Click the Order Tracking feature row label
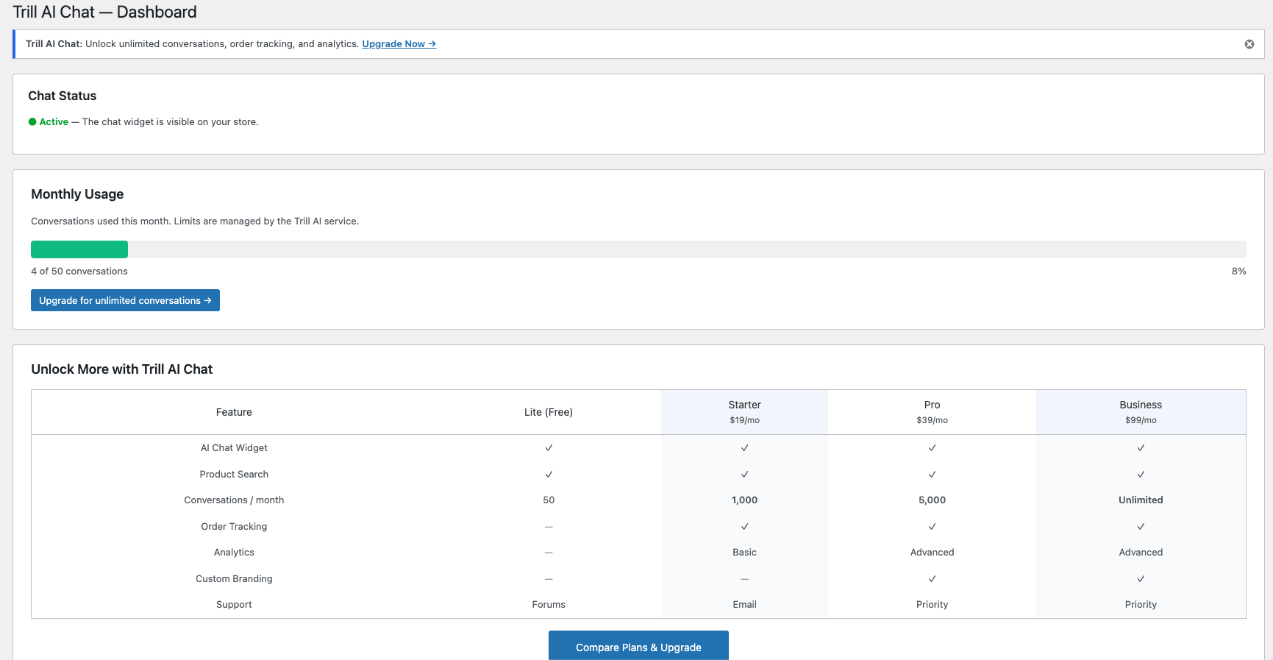This screenshot has height=660, width=1273. (x=234, y=527)
